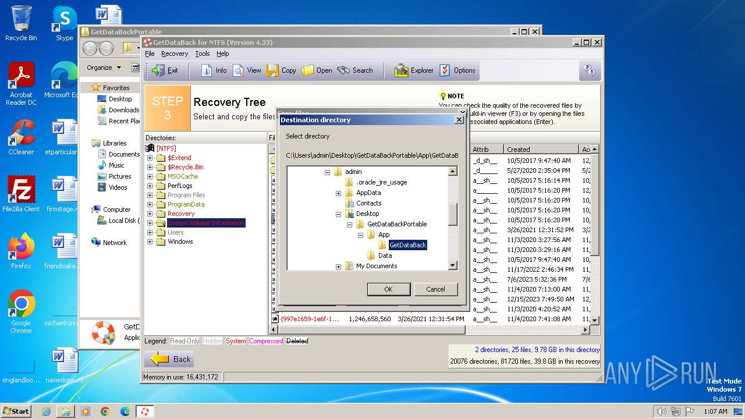This screenshot has height=419, width=745.
Task: Select the Program Files directory
Action: (x=186, y=195)
